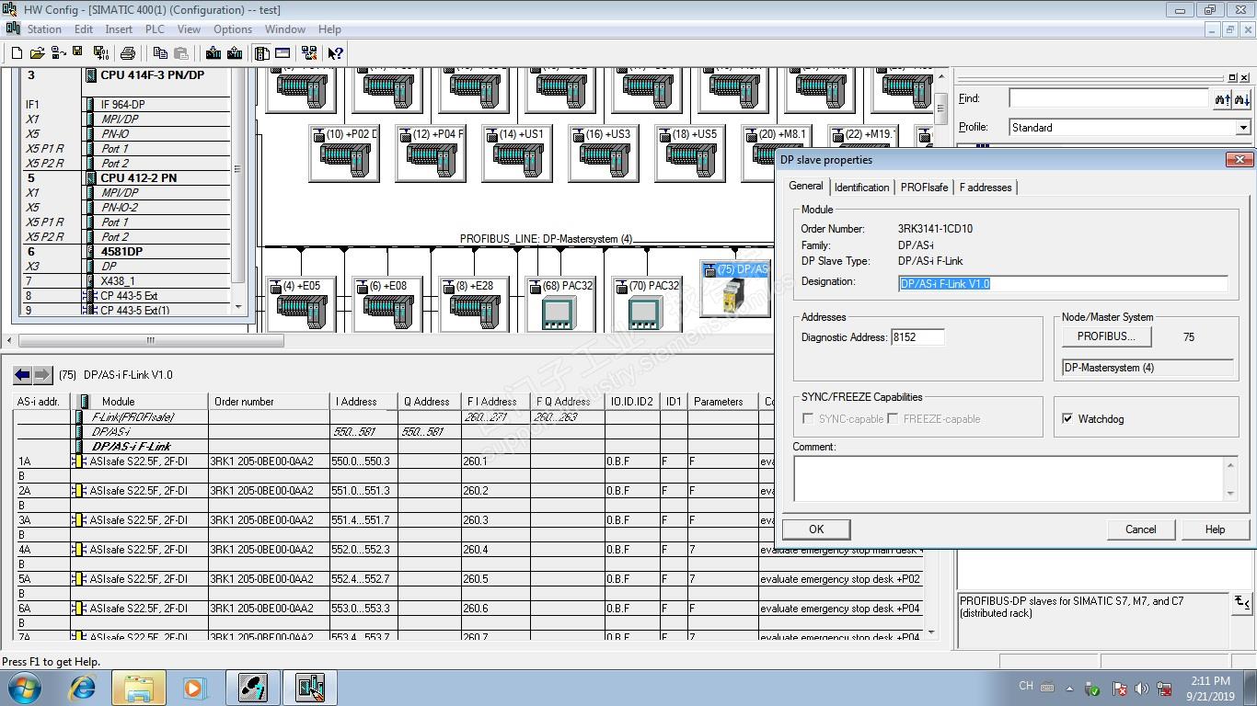Screen dimensions: 1257x706
Task: Click the Diagnostic Address field
Action: [x=917, y=337]
